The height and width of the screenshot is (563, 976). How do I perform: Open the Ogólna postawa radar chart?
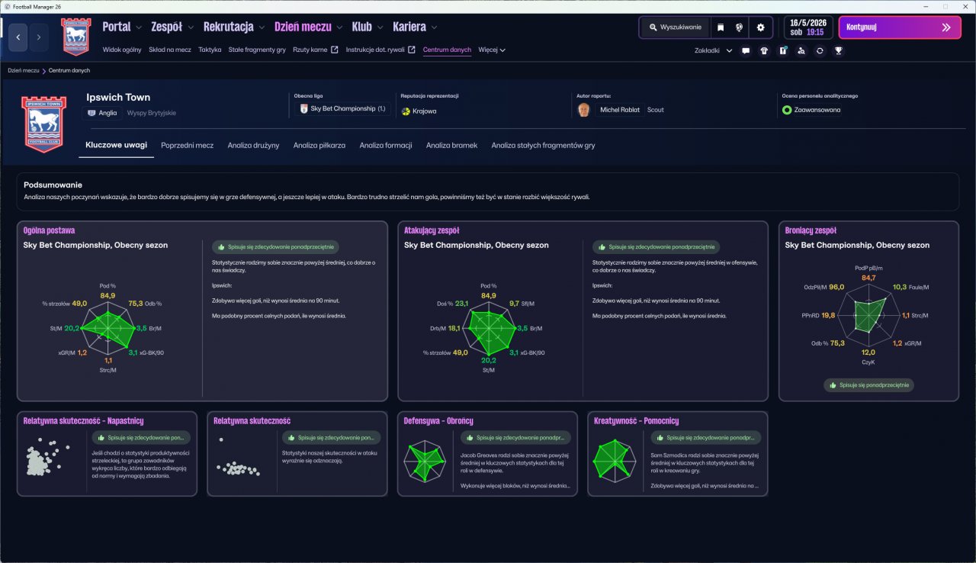(x=108, y=328)
